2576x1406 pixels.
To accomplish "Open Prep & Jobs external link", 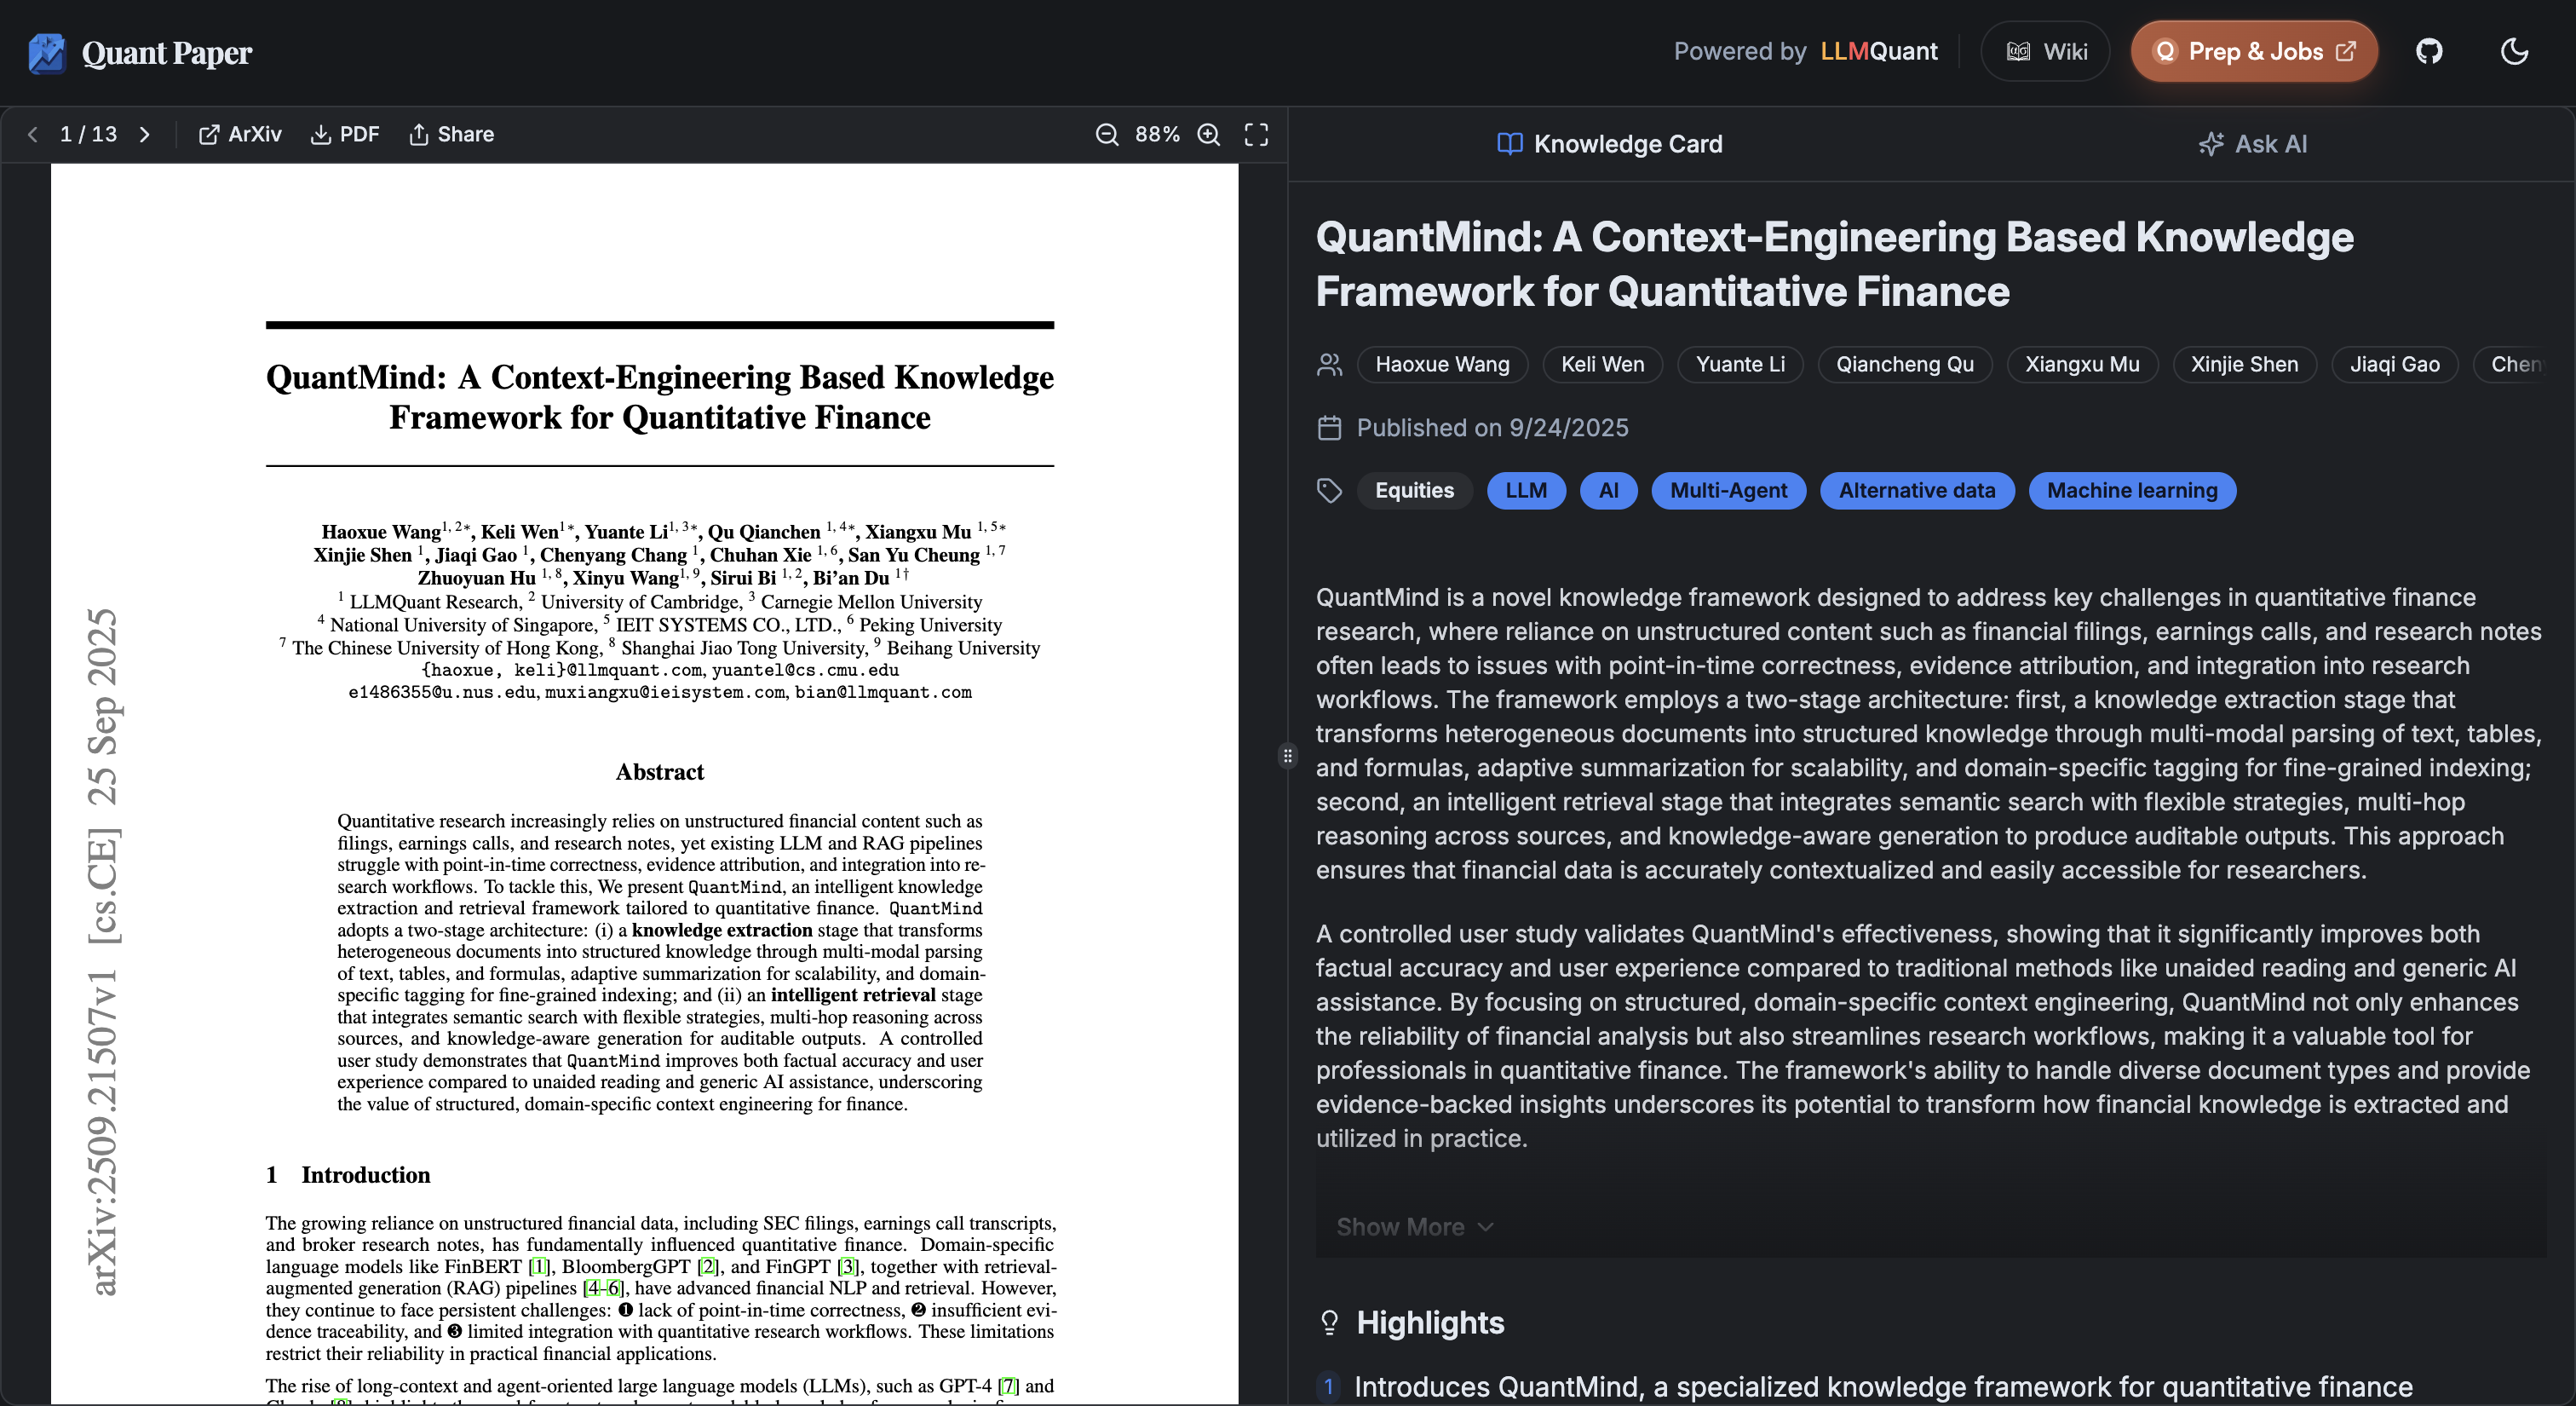I will coord(2254,51).
